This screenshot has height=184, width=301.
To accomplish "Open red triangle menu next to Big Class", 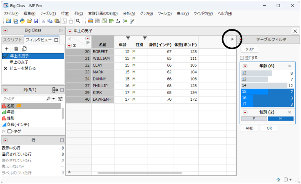I will pos(5,31).
